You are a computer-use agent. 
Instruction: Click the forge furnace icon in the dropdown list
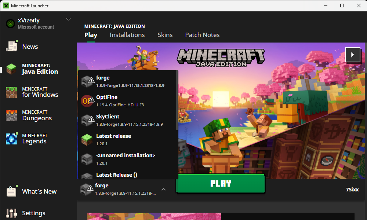pyautogui.click(x=88, y=81)
